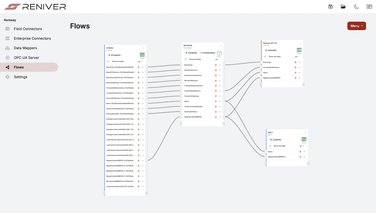
Task: Click output port of iCOMOX TemperatureSensorADT7410 row
Action: (146, 187)
